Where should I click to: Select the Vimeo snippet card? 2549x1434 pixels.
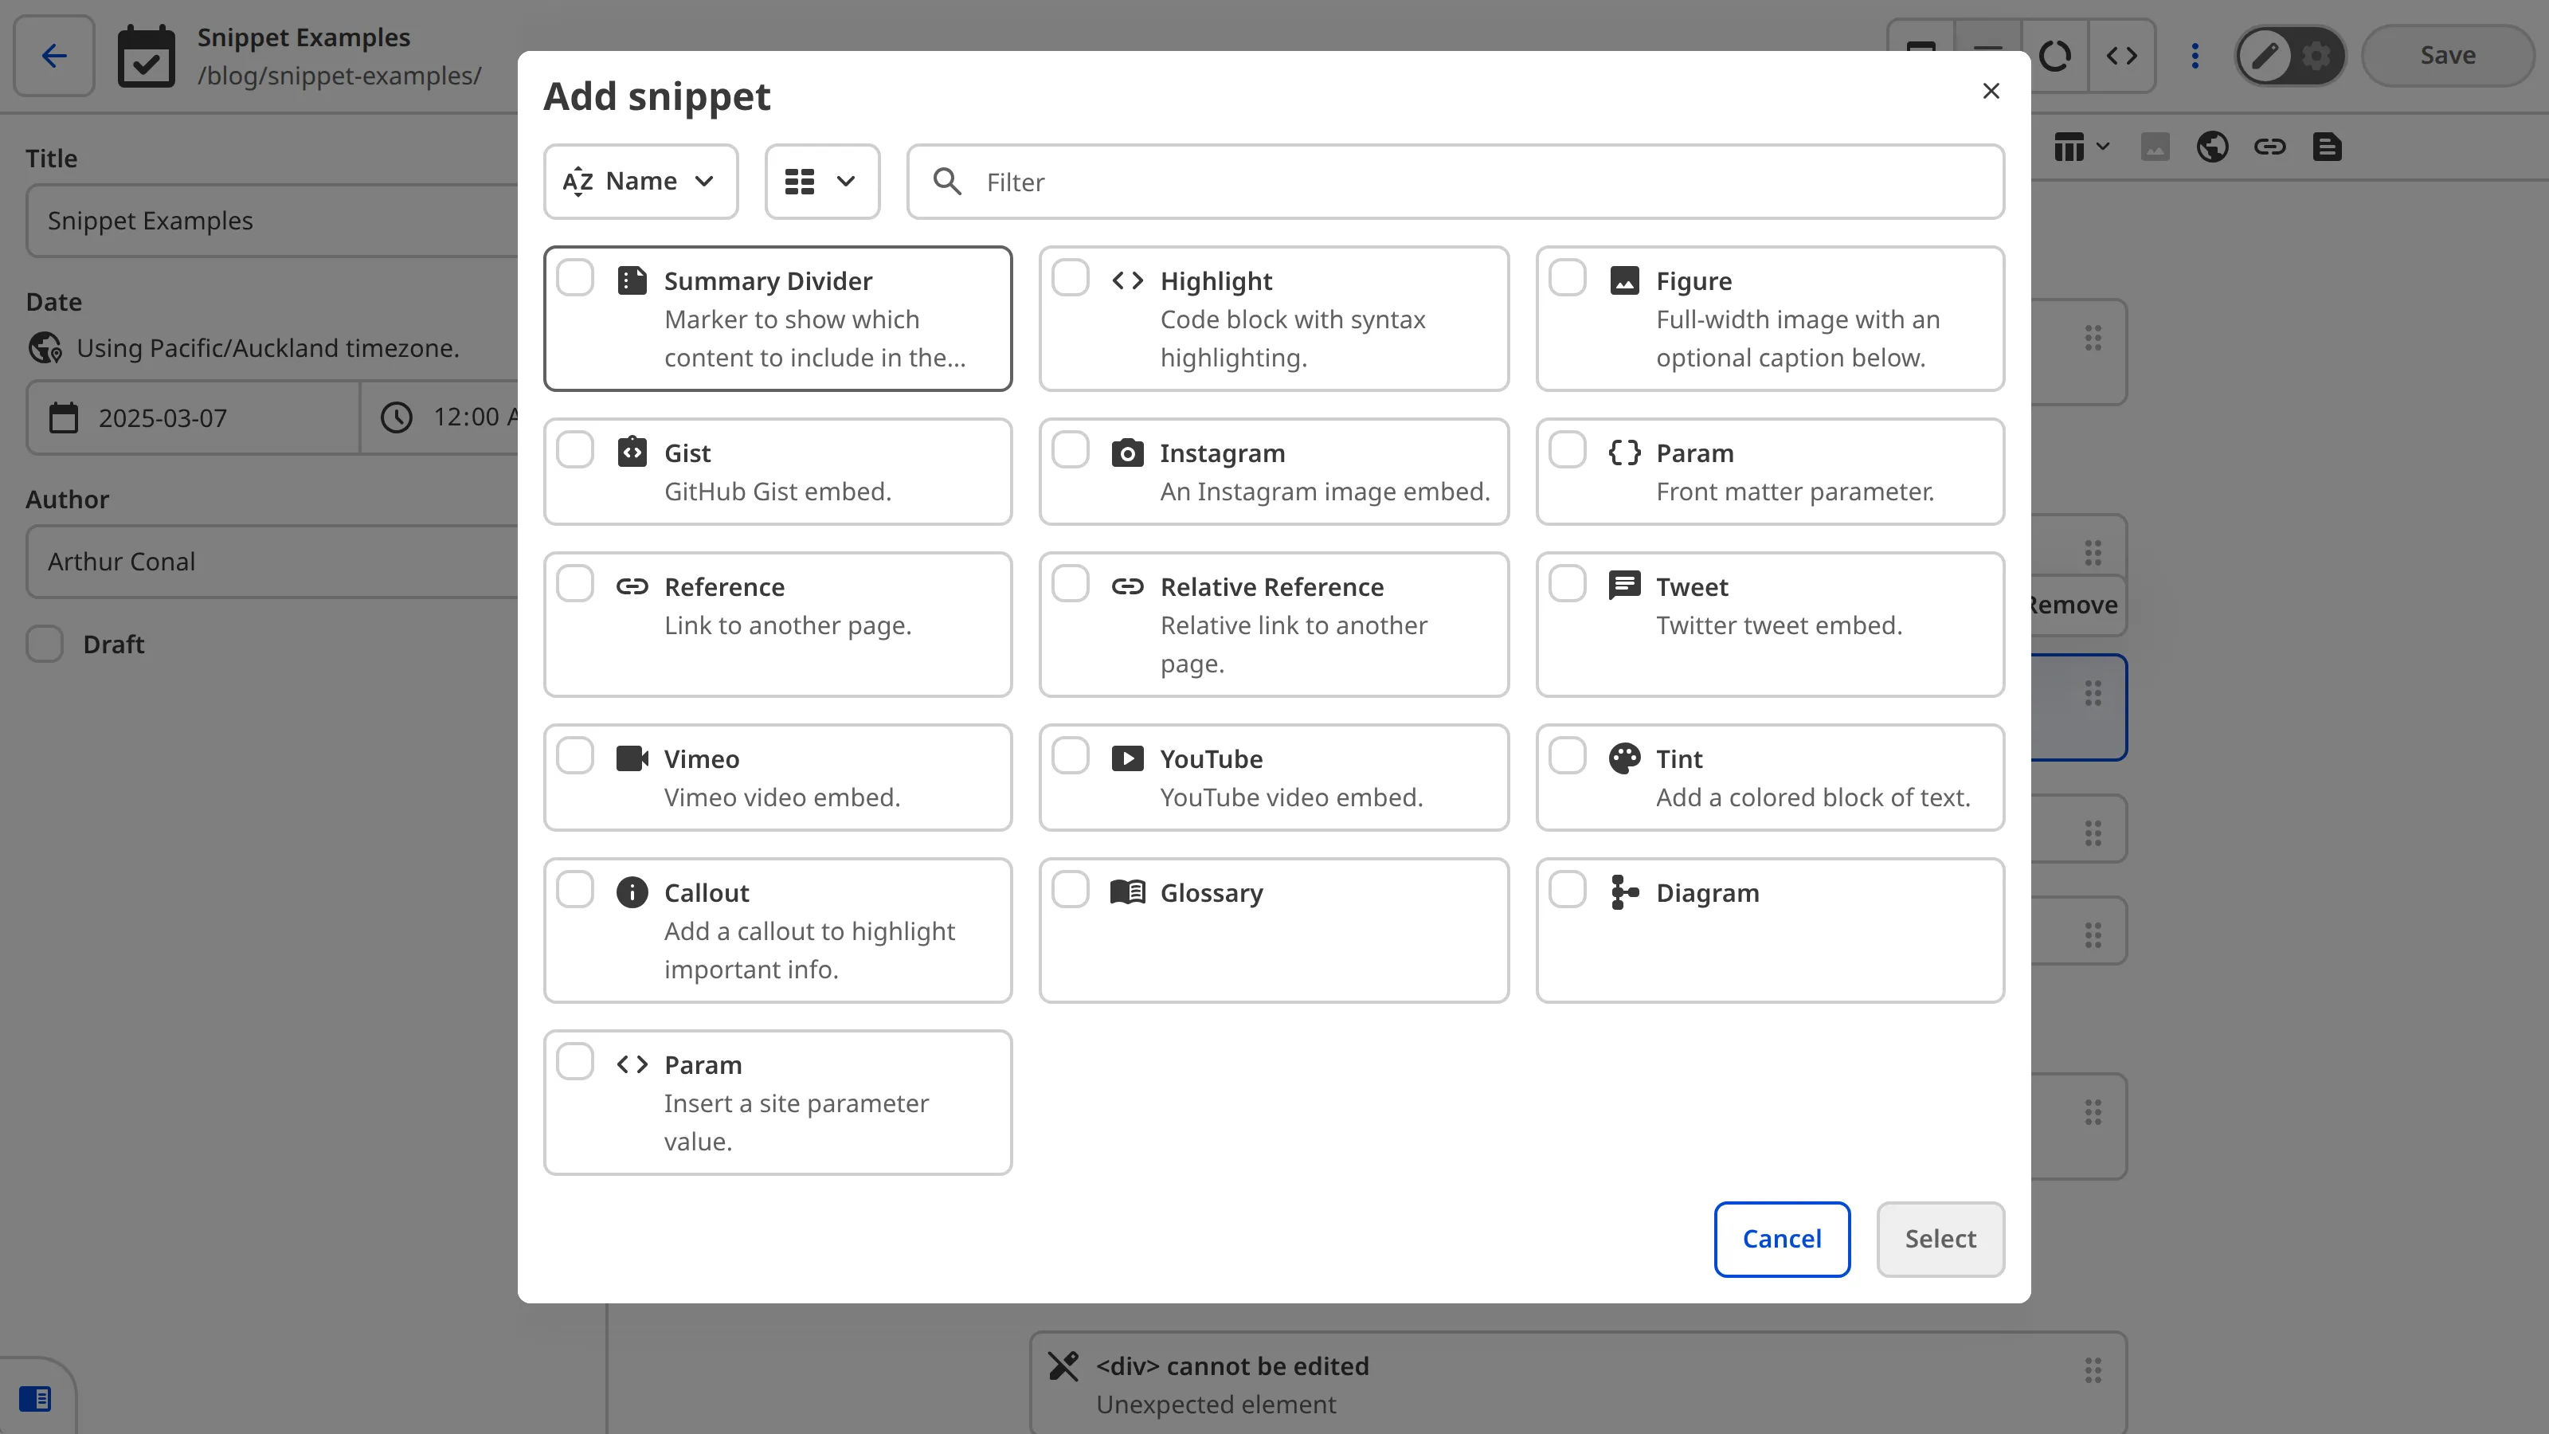[x=777, y=777]
